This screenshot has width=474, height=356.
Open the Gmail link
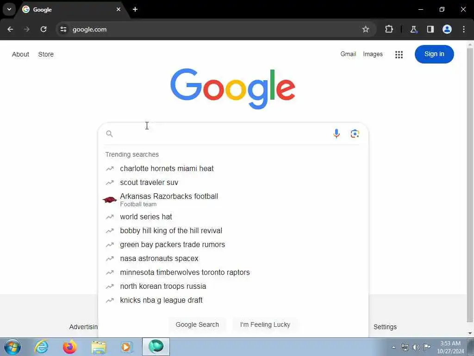point(348,54)
